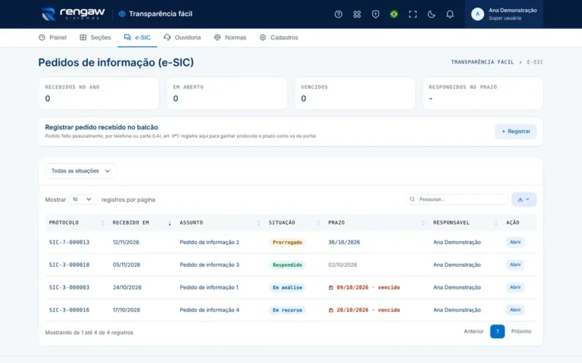Open notifications bell icon
The image size is (582, 363).
pos(450,14)
